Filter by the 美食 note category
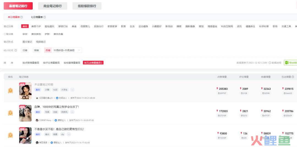Screen dimensions: 297x147 pos(74,27)
